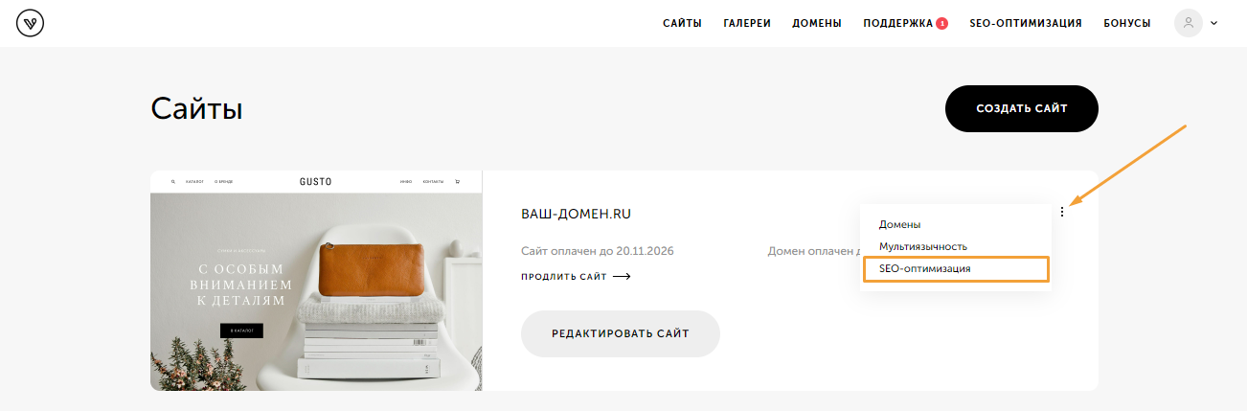Open Домены in the top navigation

point(817,23)
